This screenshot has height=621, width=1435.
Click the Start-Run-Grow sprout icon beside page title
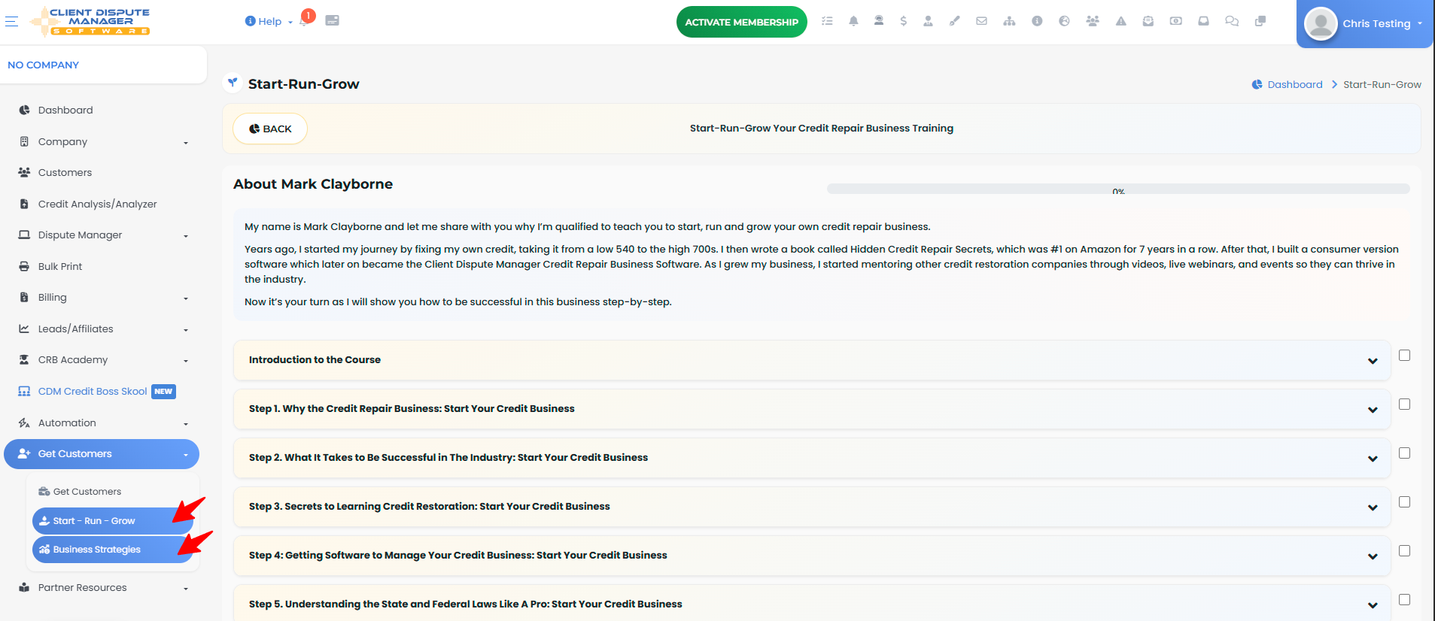coord(233,83)
